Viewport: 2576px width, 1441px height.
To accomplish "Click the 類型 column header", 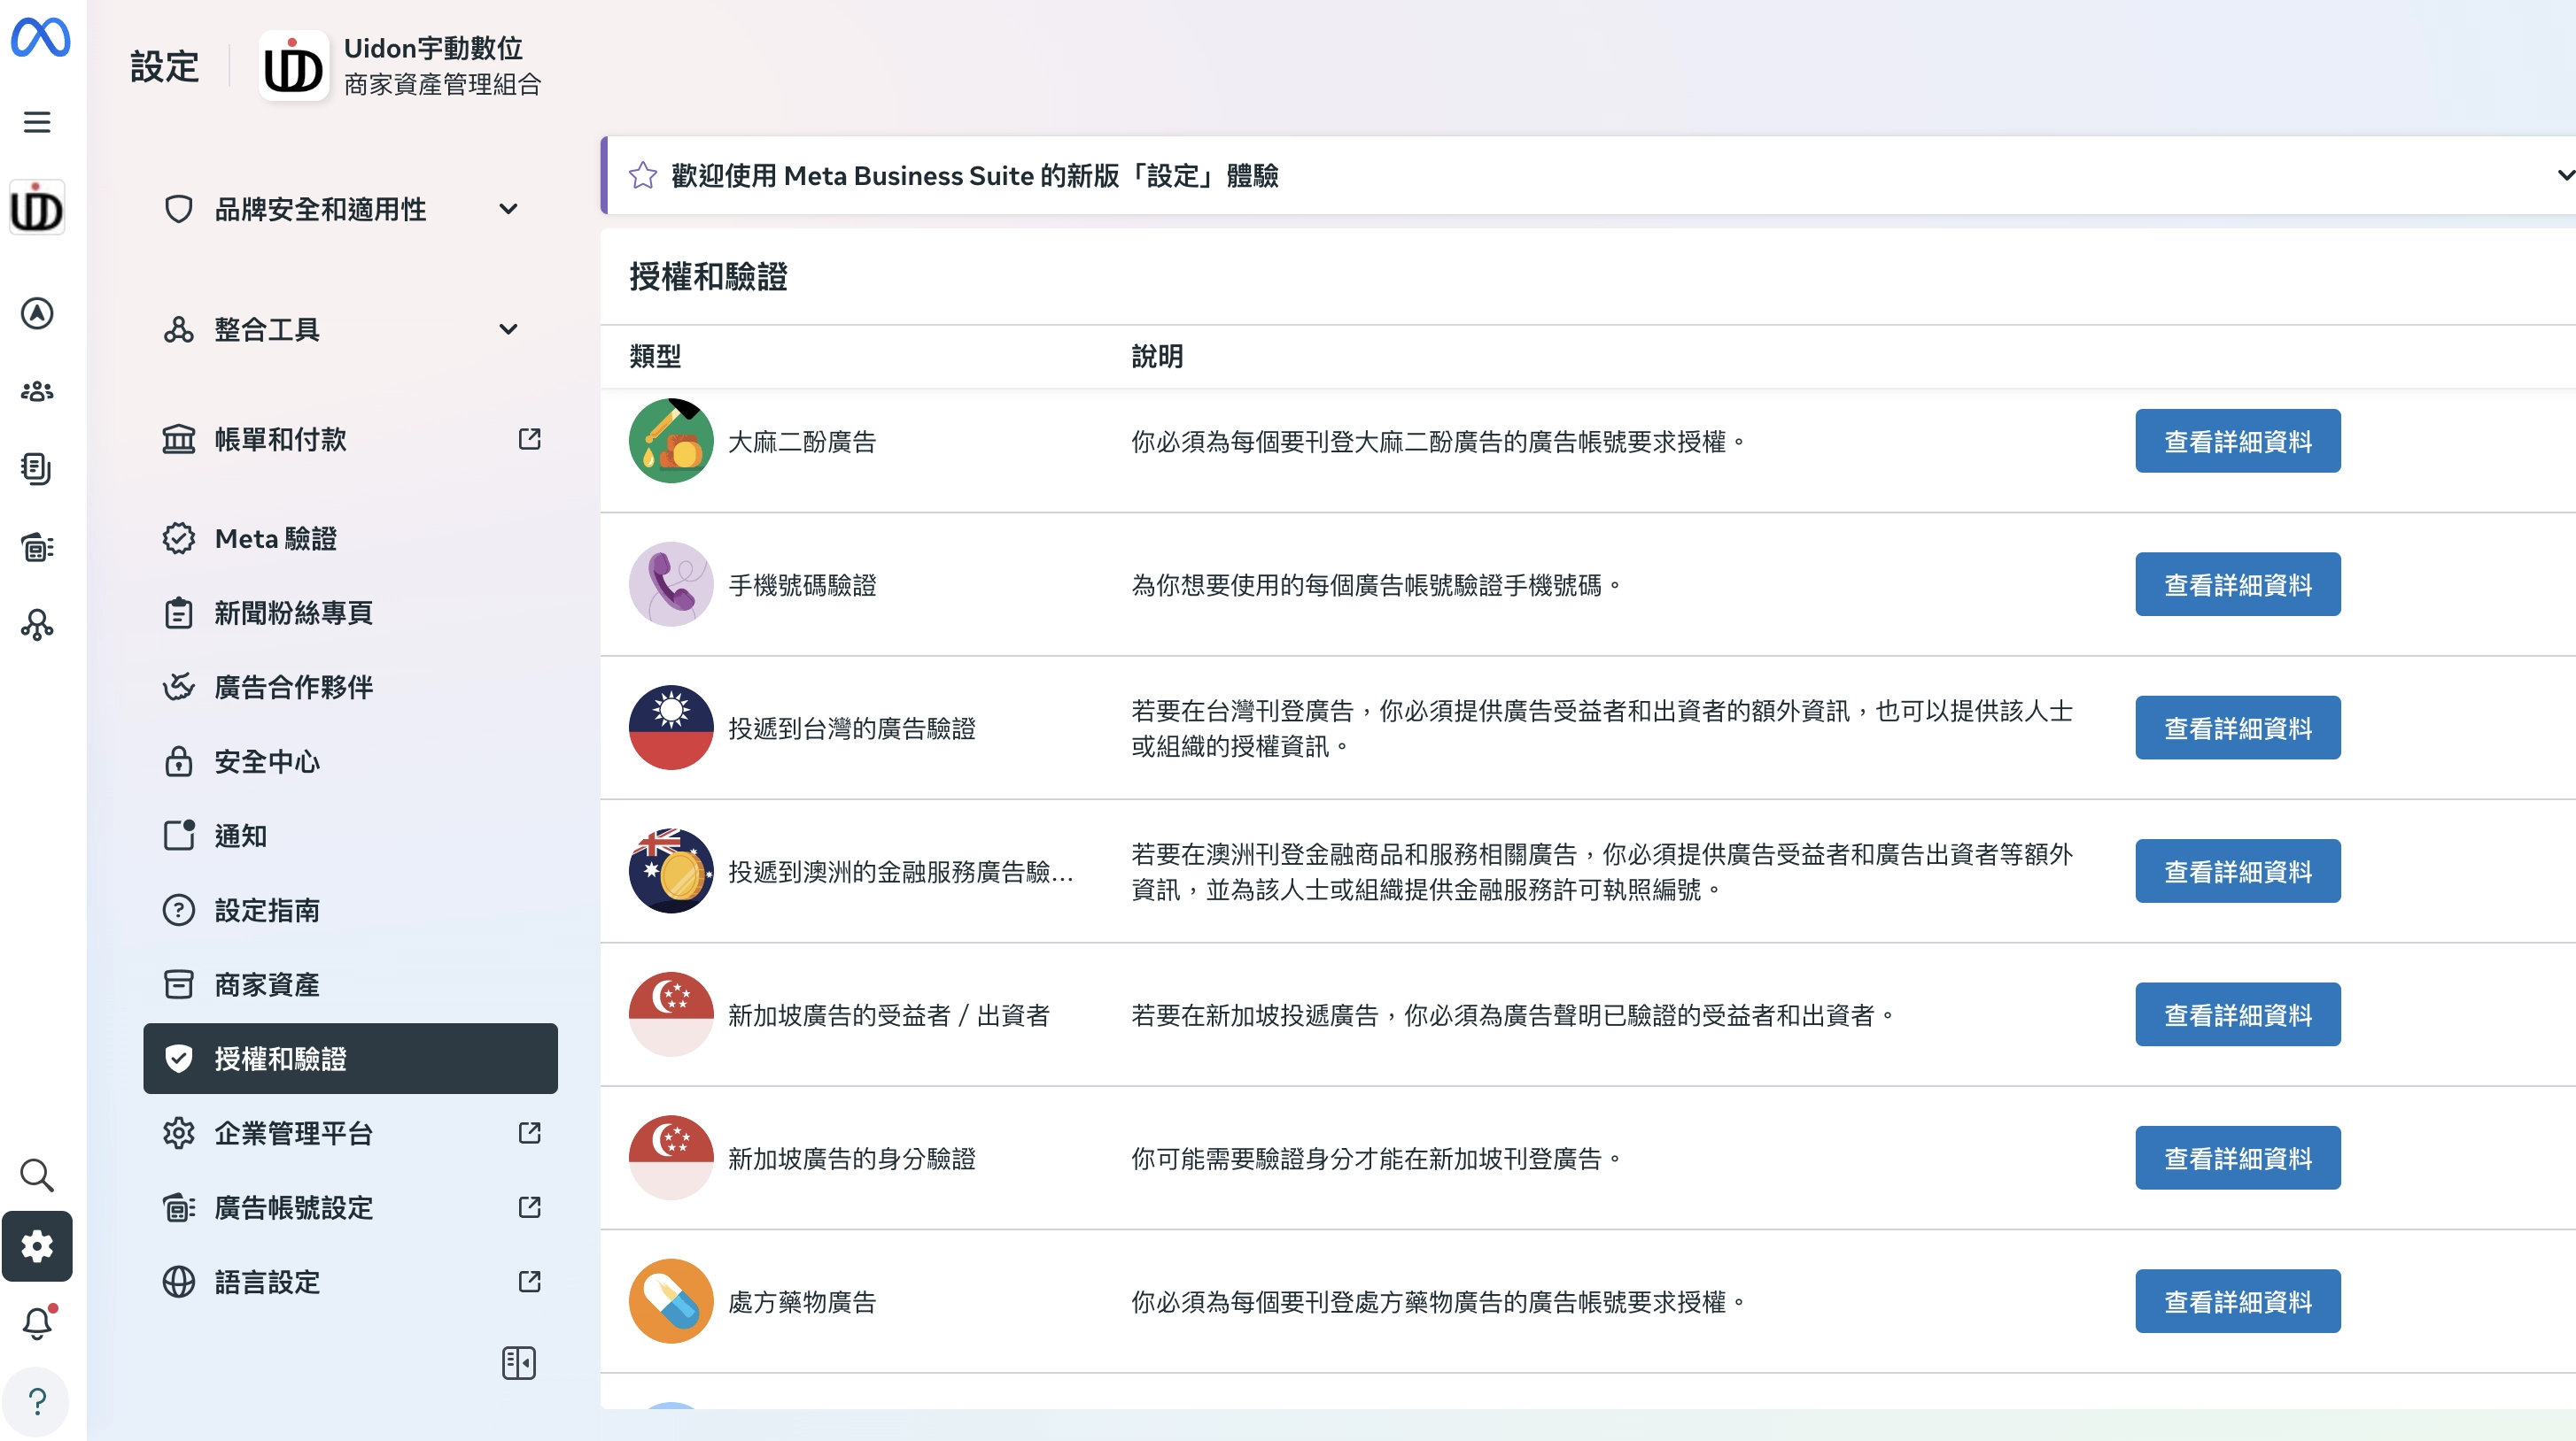I will point(655,356).
